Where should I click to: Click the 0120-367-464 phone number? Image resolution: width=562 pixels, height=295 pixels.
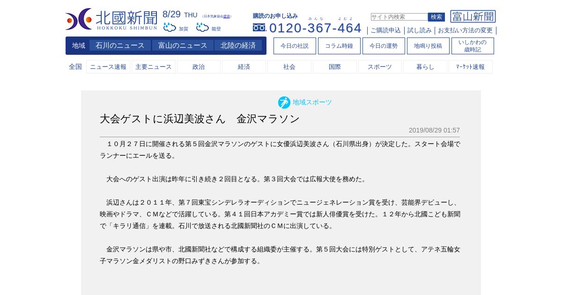coord(315,28)
